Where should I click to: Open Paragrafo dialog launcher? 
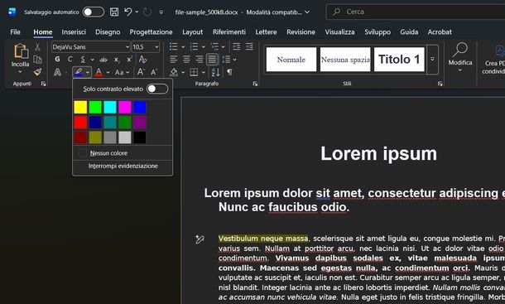coord(255,84)
